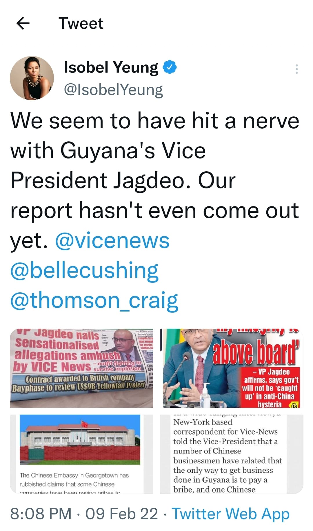Visit the @thomson_craig mention

click(94, 300)
